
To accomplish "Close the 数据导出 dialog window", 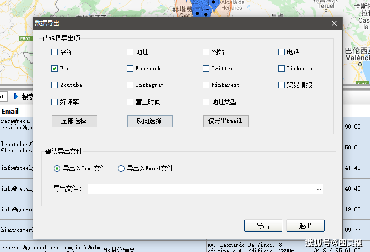I will point(334,23).
